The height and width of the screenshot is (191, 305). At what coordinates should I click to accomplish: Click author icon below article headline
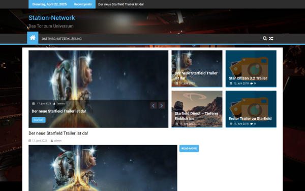click(x=52, y=141)
